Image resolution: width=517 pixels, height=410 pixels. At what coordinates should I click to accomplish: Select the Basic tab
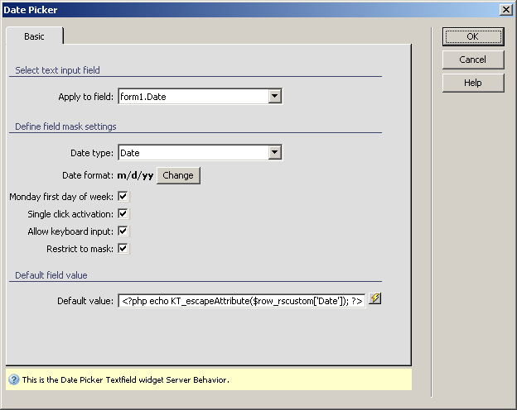[35, 37]
